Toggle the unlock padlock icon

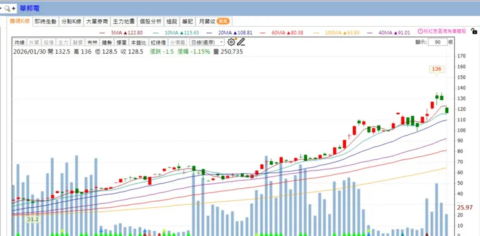[474, 31]
